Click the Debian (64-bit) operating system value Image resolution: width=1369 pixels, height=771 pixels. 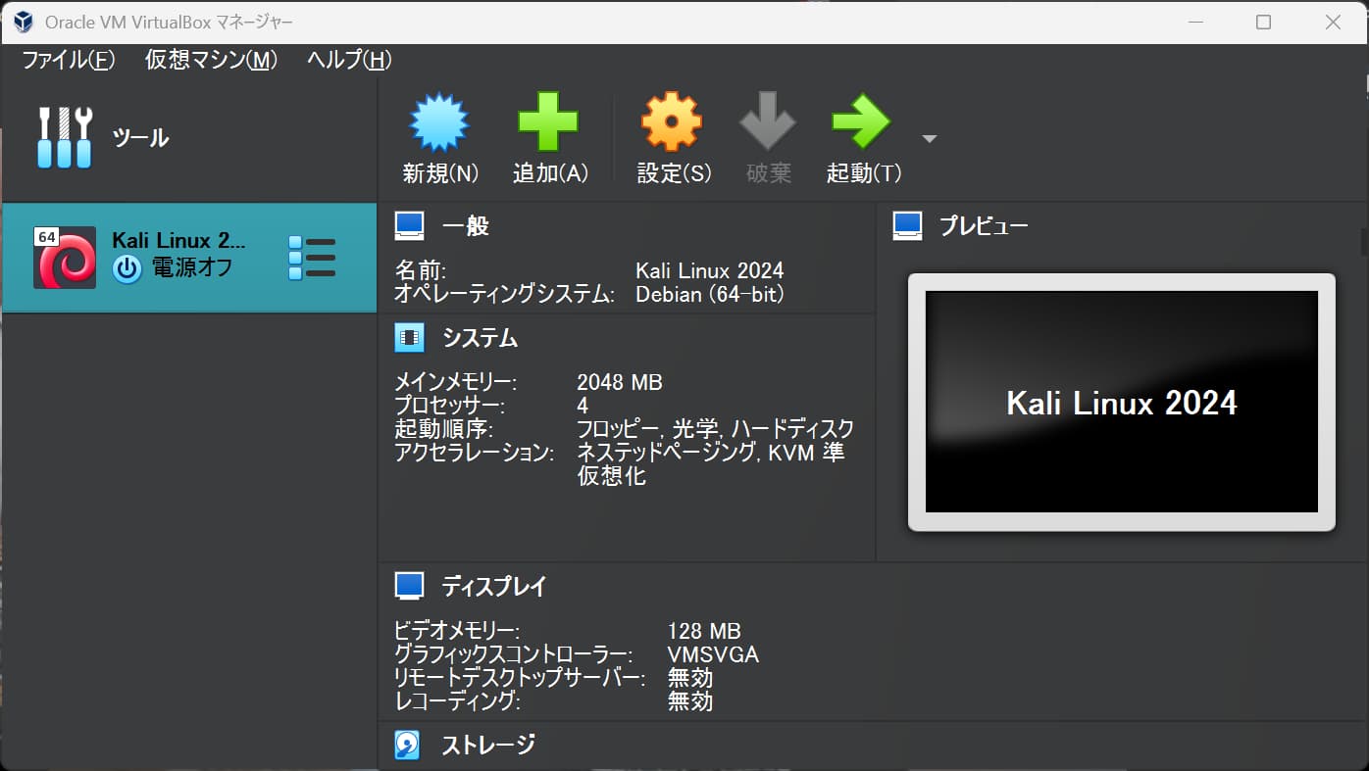(710, 294)
